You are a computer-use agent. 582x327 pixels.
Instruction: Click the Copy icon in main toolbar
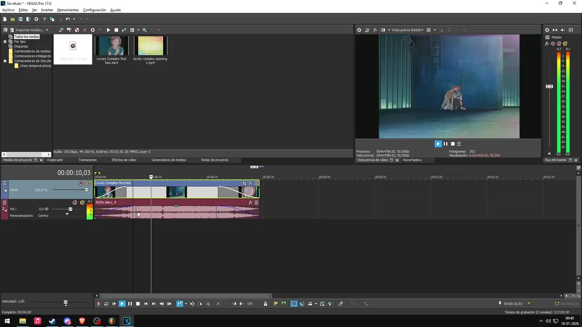(x=52, y=19)
